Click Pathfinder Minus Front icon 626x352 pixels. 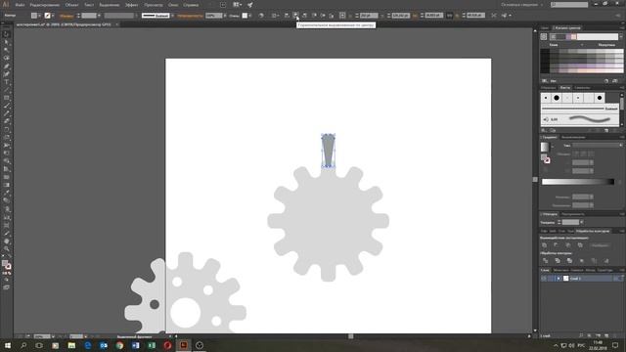tap(557, 245)
